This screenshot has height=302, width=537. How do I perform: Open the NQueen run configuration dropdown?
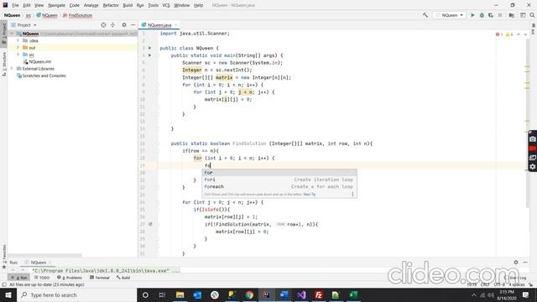pyautogui.click(x=450, y=15)
